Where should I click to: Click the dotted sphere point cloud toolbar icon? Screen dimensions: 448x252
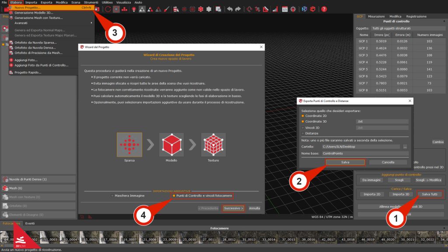[184, 9]
